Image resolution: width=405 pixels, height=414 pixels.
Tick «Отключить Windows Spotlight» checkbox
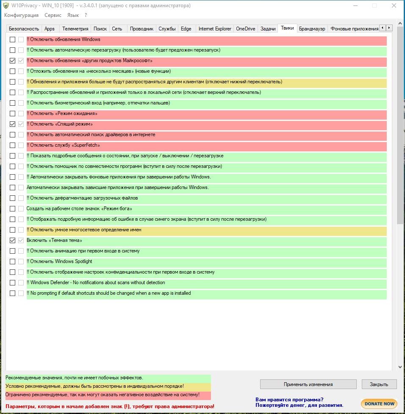[13, 262]
